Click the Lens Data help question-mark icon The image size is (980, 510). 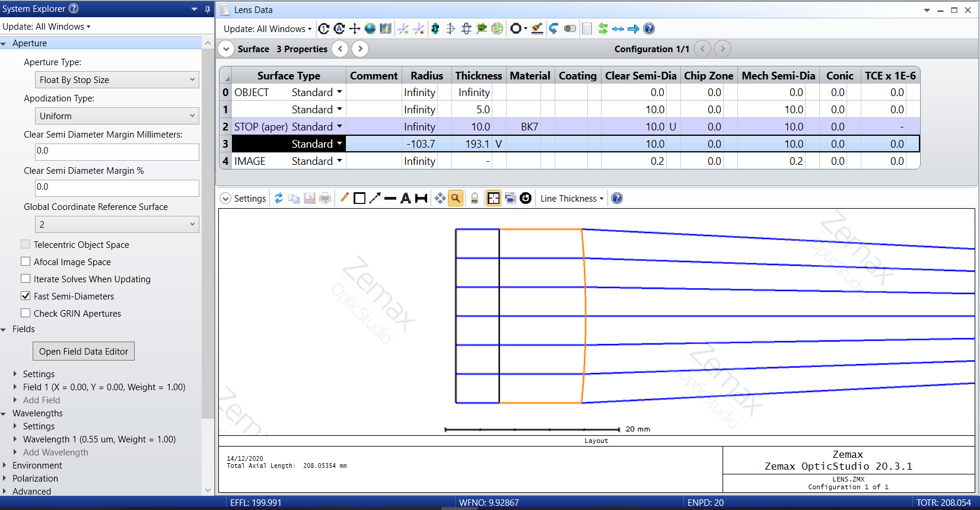pos(649,28)
